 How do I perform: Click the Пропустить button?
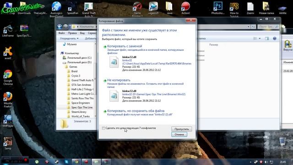pyautogui.click(x=181, y=129)
